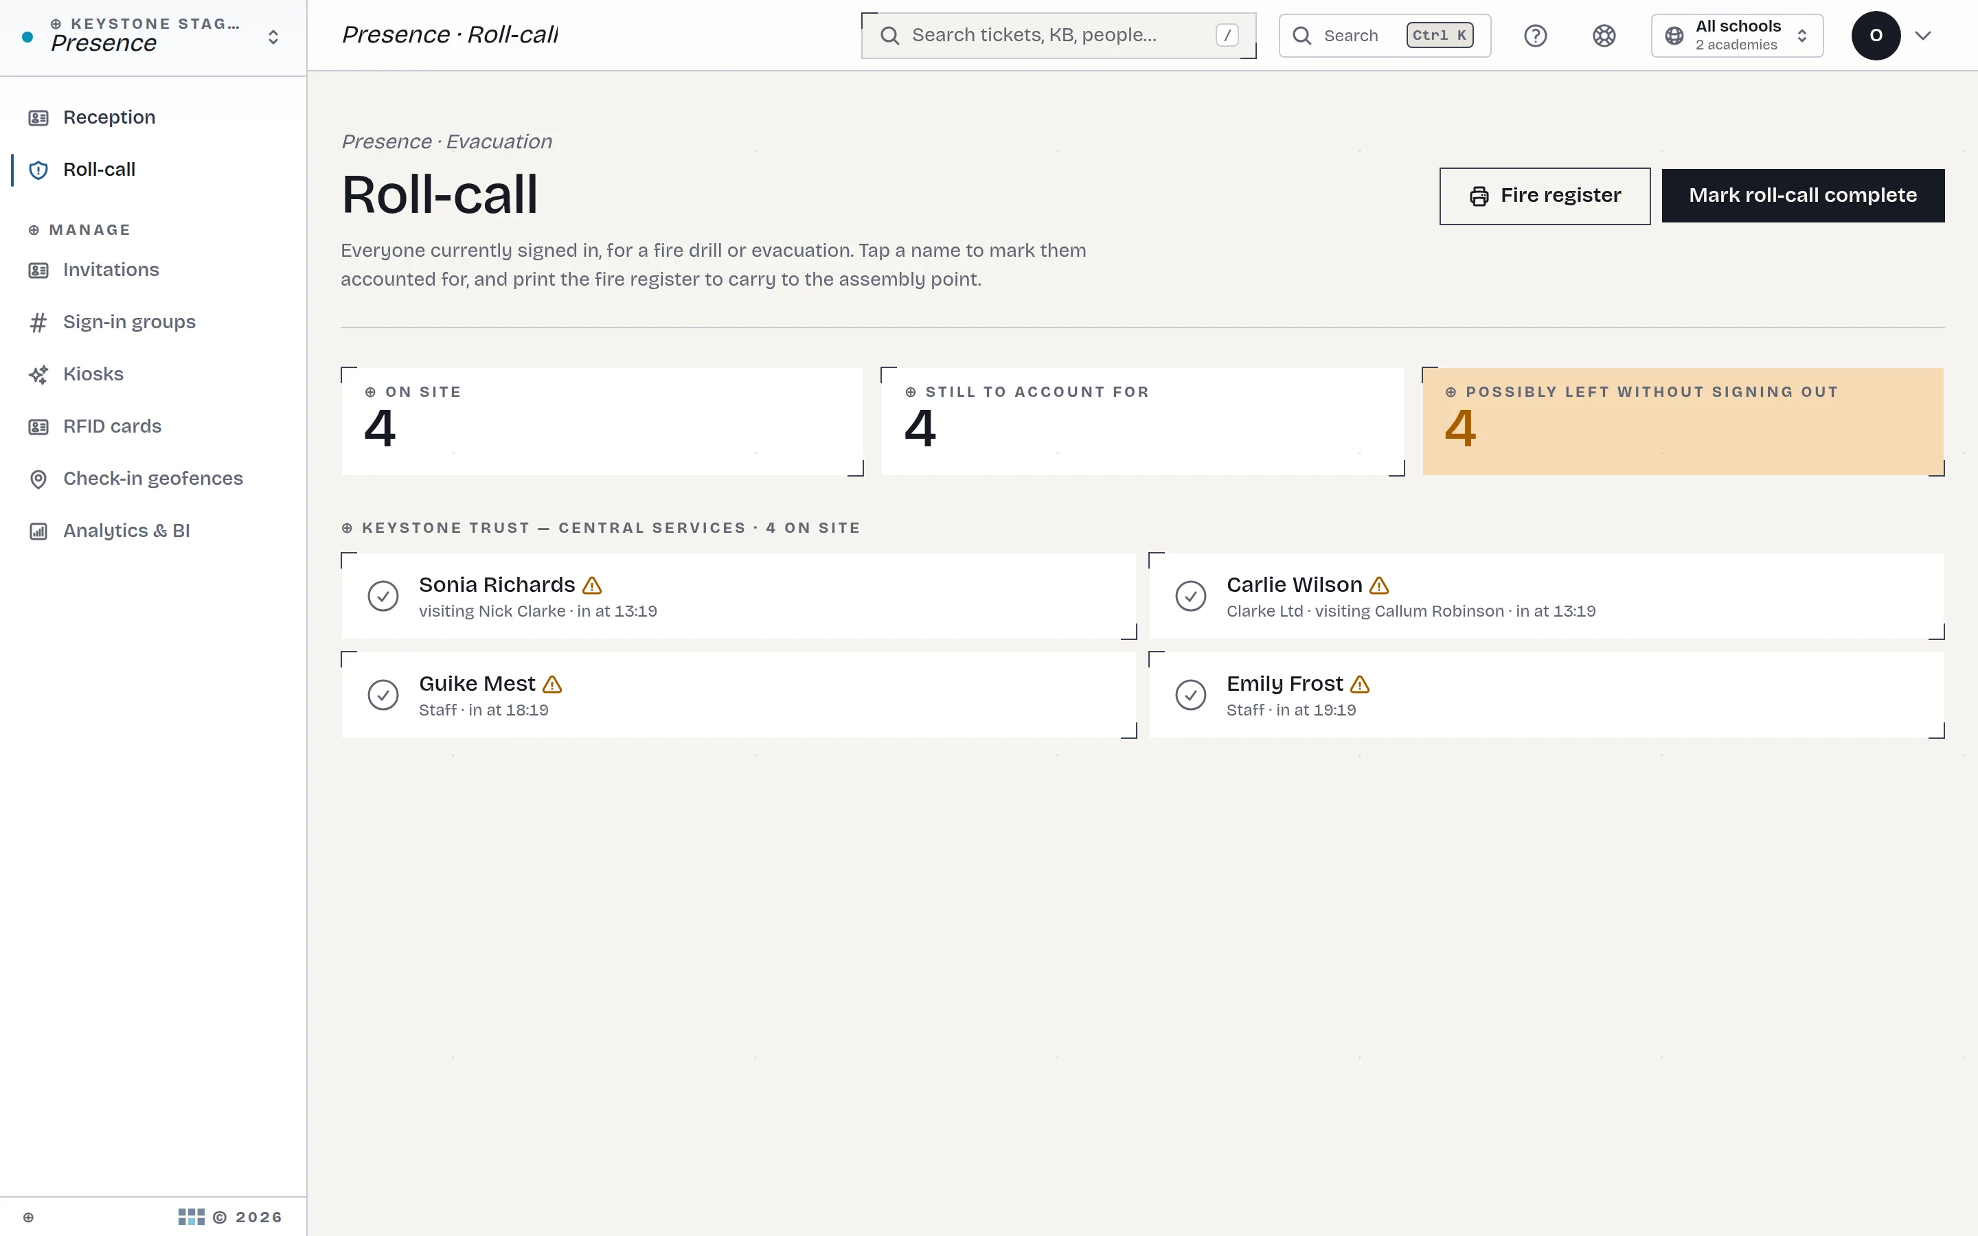Open Sign-in groups page
Image resolution: width=1978 pixels, height=1236 pixels.
pyautogui.click(x=154, y=323)
